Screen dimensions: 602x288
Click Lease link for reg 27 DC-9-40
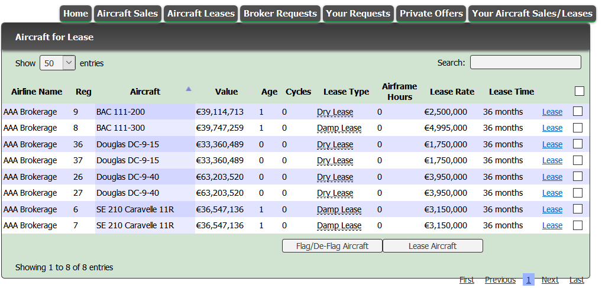[x=552, y=193]
